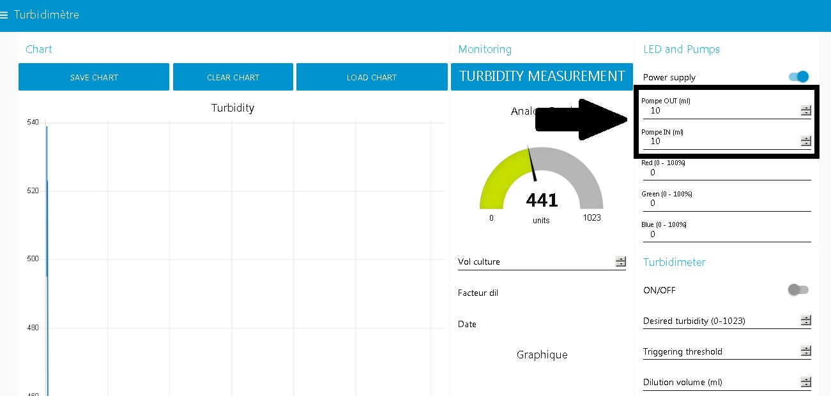
Task: Click the turbidity gauge showing 441 units
Action: pos(541,182)
